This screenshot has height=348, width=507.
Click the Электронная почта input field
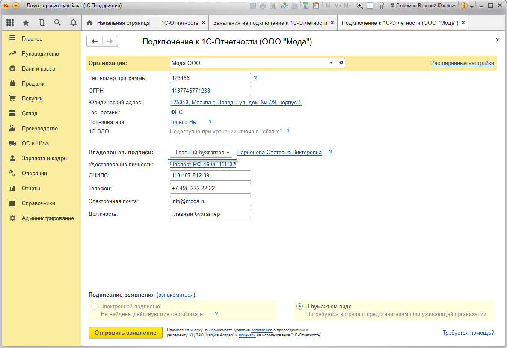pyautogui.click(x=211, y=201)
